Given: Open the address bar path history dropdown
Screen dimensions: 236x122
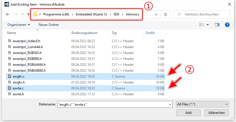Looking at the screenshot, I should [x=156, y=14].
